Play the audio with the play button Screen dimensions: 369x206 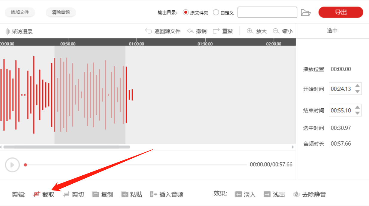click(12, 165)
